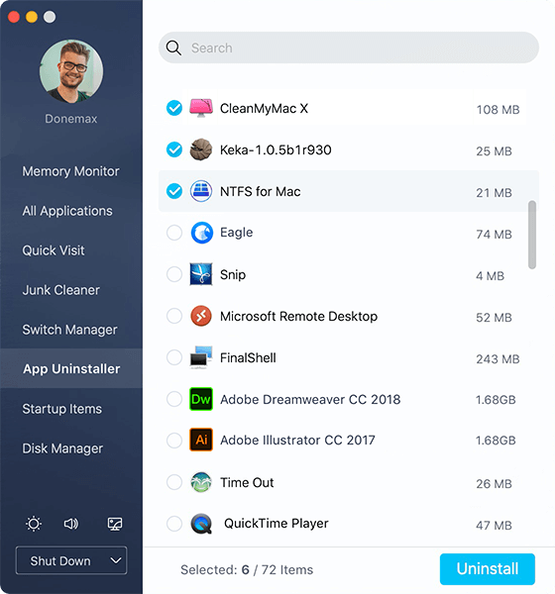Click the Eagle app icon
This screenshot has height=594, width=555.
coord(201,233)
